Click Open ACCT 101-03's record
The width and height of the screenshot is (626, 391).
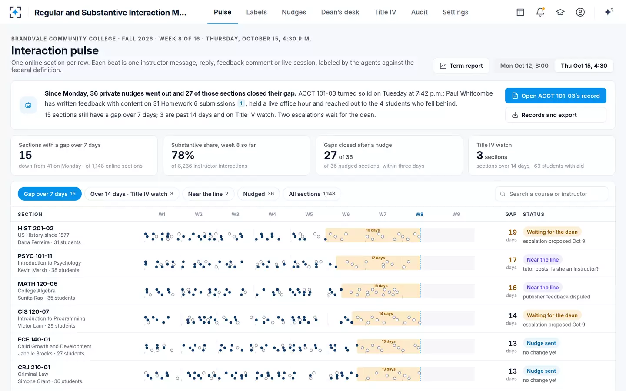point(556,96)
